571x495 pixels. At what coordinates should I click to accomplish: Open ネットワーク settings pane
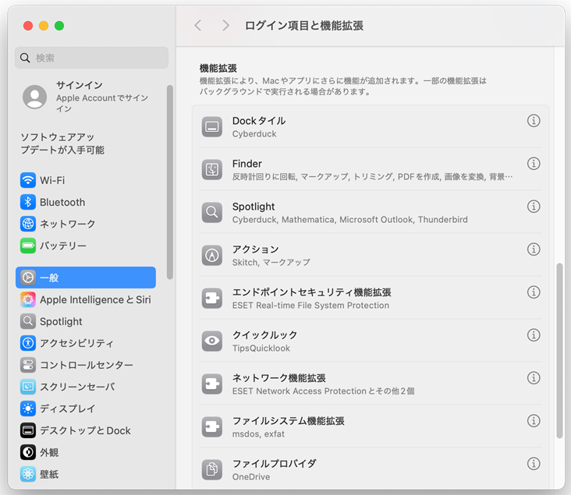(x=67, y=224)
